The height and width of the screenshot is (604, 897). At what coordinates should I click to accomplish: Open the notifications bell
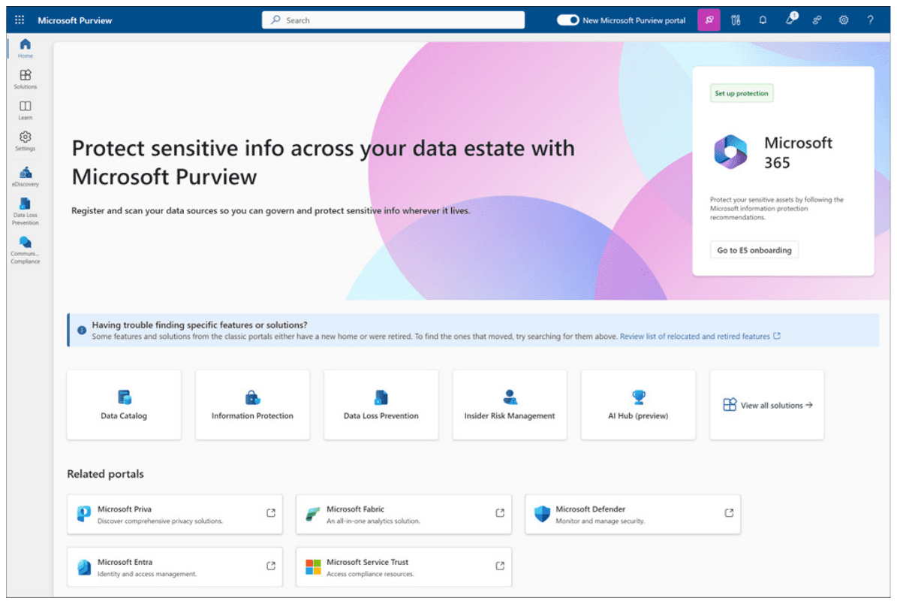click(x=763, y=20)
